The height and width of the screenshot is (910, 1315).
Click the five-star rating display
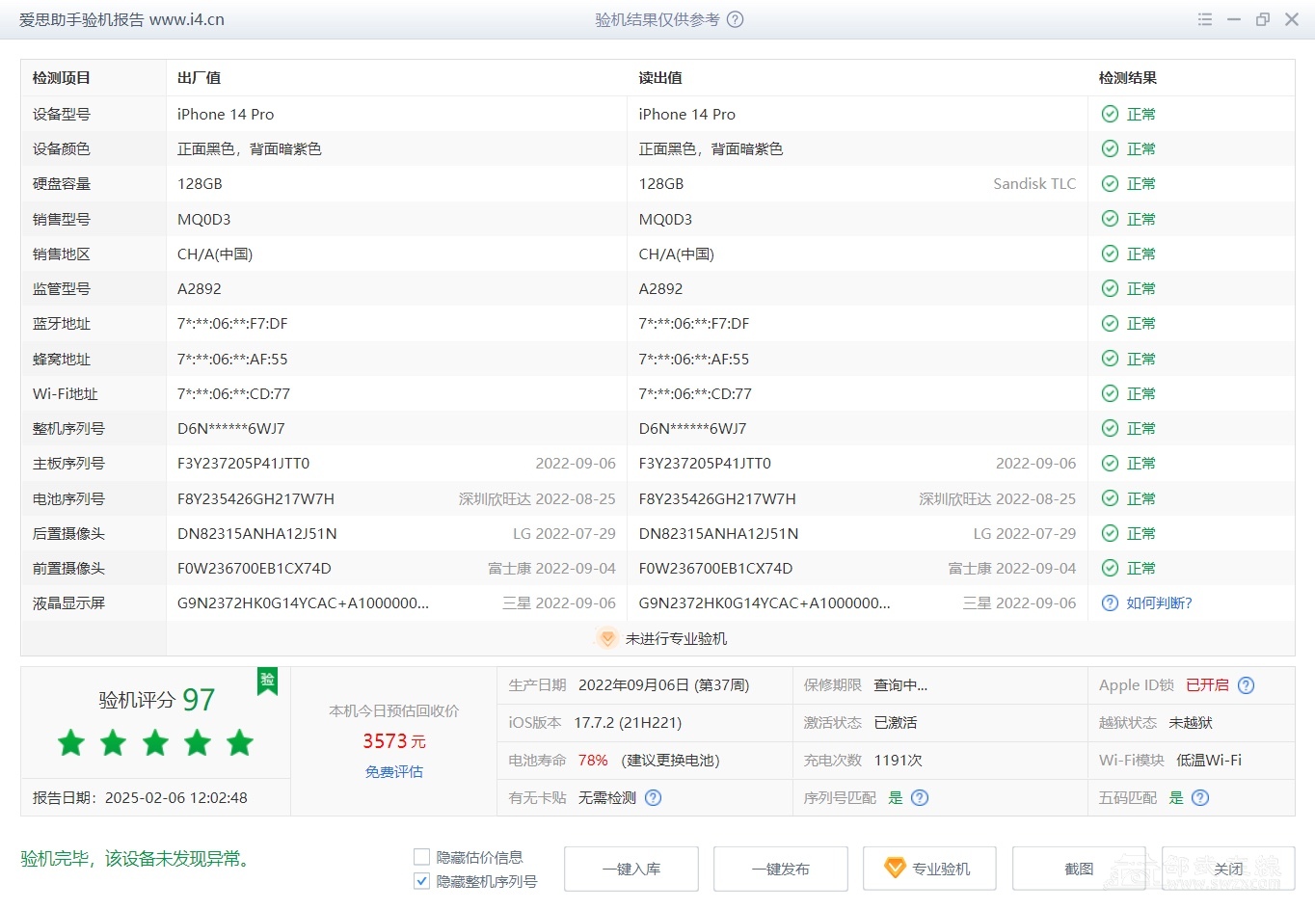tap(155, 743)
